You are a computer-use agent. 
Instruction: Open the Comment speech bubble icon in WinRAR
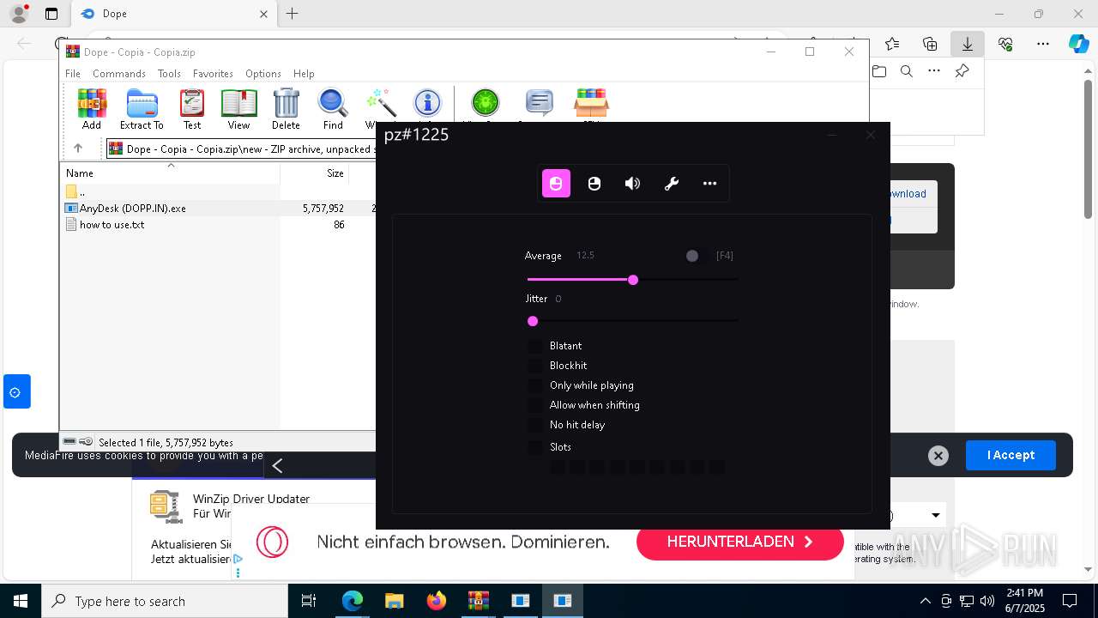point(539,105)
